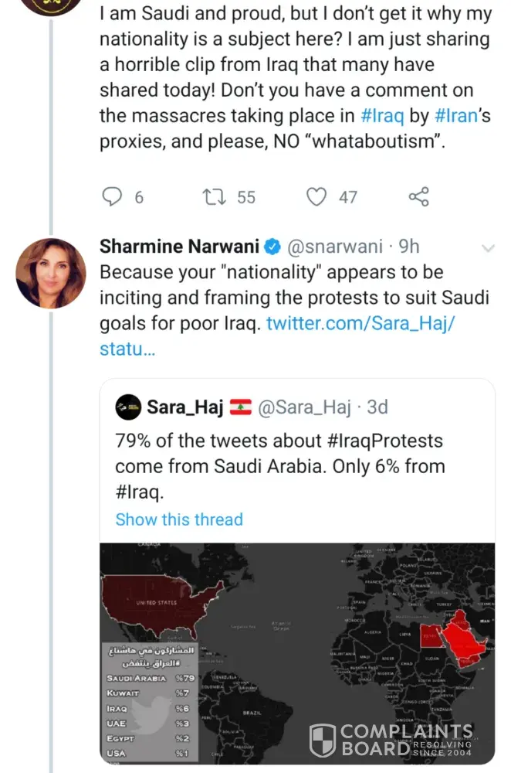Viewport: 511px width, 773px height.
Task: Click the Sharmine Narwani display name
Action: coord(181,247)
